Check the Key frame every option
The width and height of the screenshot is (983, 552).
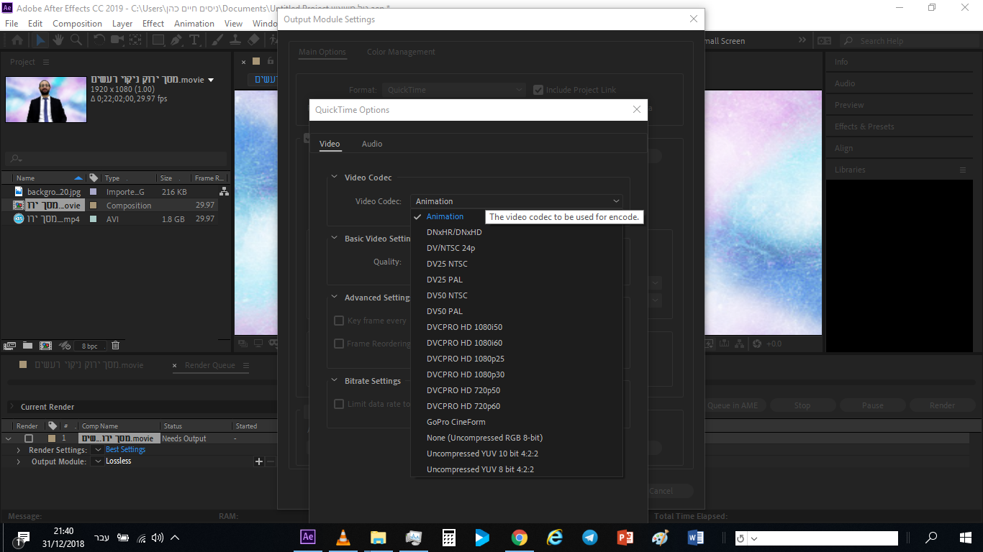pos(339,321)
